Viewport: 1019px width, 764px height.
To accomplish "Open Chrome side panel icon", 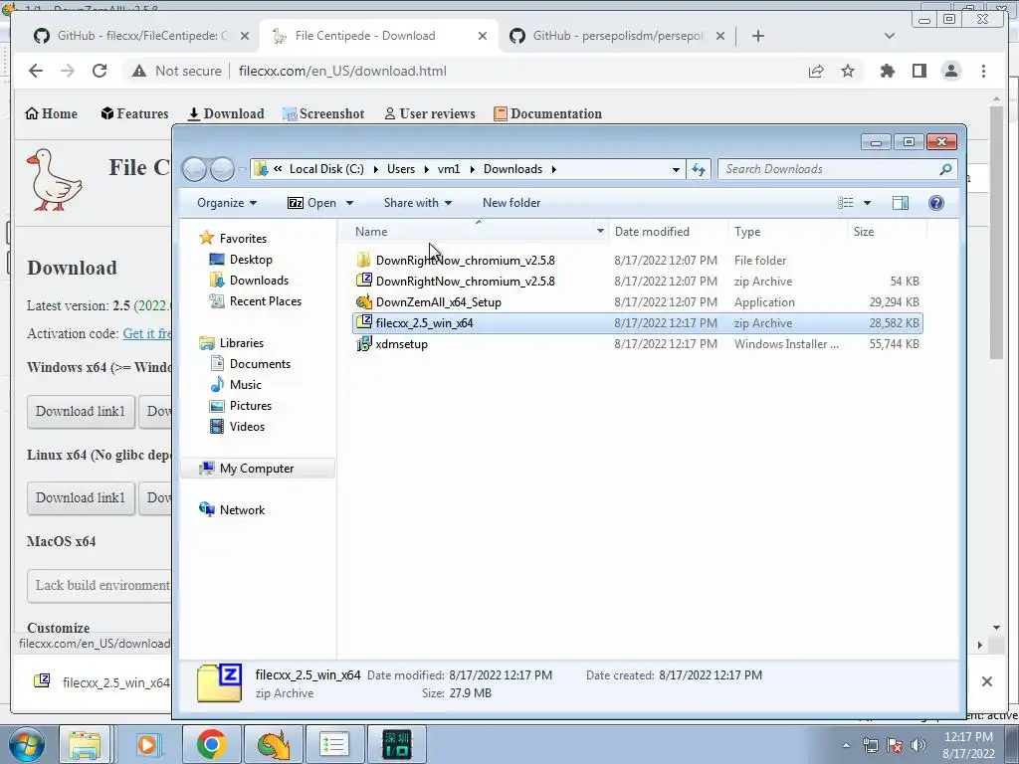I will 918,71.
